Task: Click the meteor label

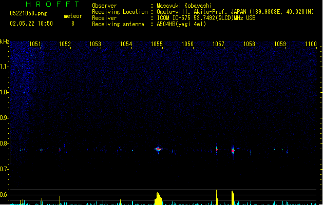Action: (73, 16)
